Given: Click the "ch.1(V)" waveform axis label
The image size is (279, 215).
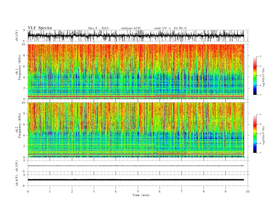Looking at the screenshot, I should pos(17,35).
